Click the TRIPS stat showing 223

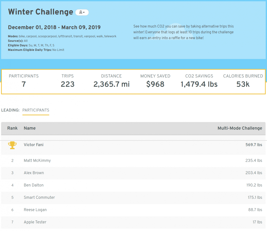68,81
